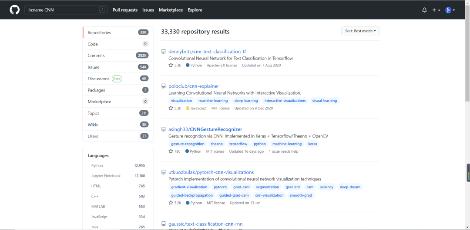
Task: Open the GitHub home logo
Action: (14, 10)
